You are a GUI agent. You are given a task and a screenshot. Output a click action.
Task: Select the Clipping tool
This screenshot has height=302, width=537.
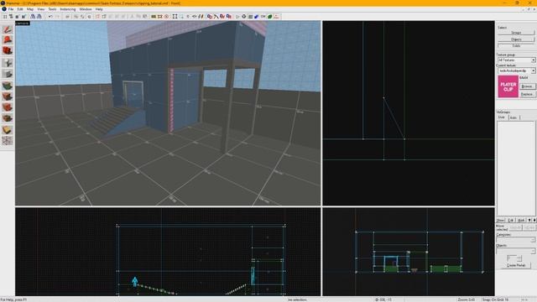[x=8, y=130]
